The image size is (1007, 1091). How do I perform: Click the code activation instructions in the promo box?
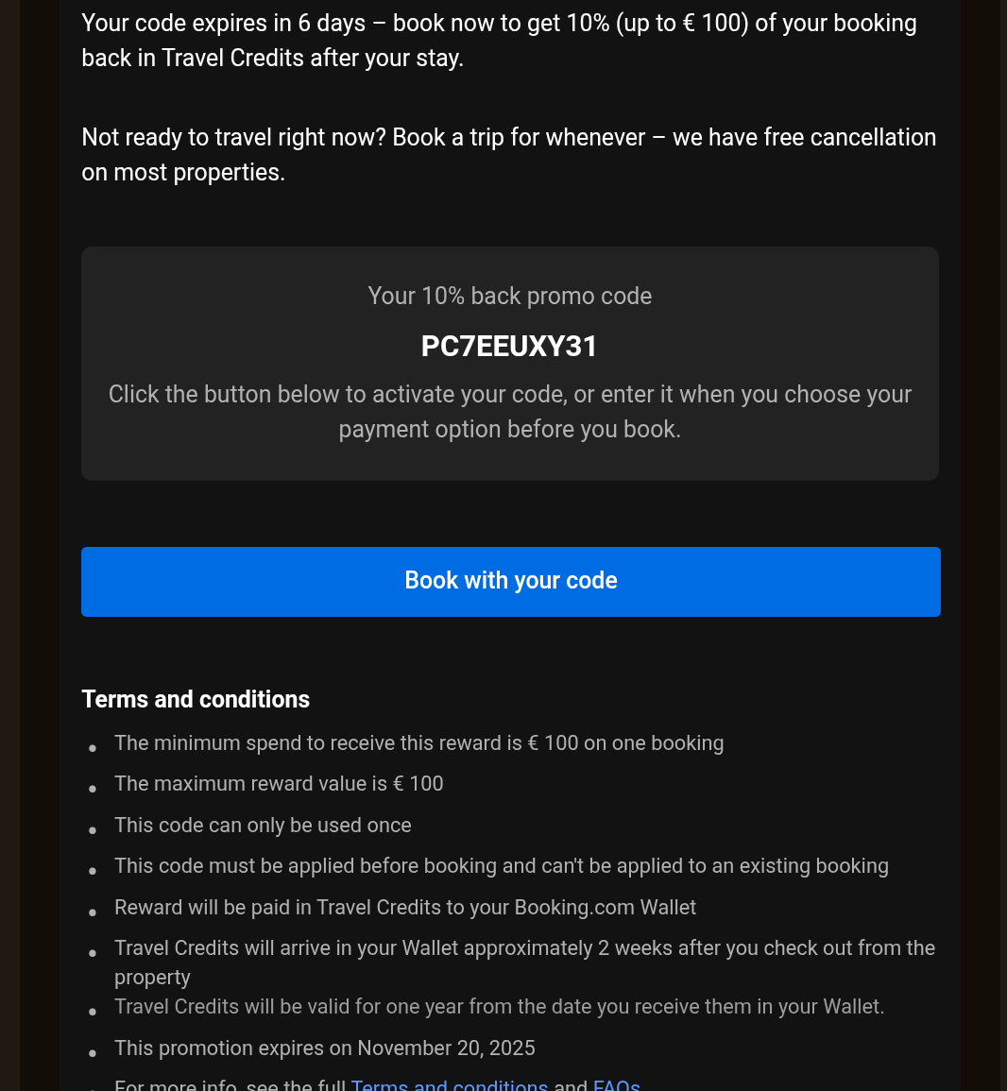coord(509,412)
